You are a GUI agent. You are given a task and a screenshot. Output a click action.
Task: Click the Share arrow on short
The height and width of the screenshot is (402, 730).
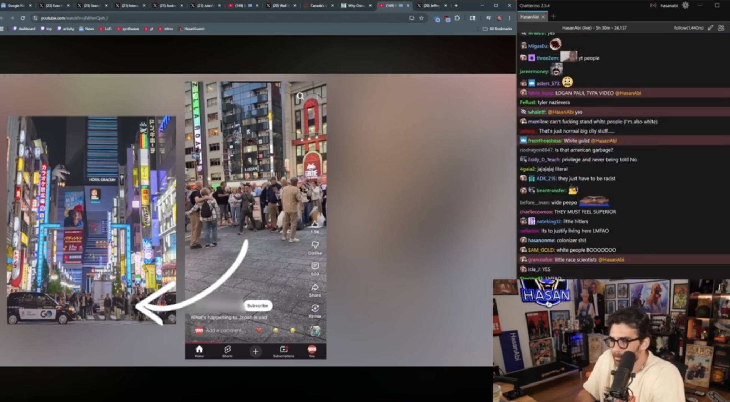(315, 288)
